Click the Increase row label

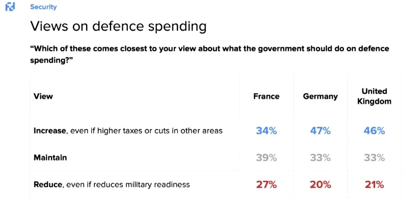click(128, 131)
